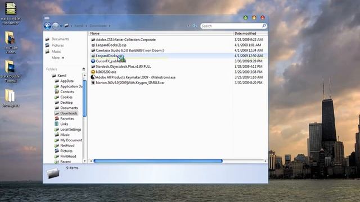The image size is (360, 202).
Task: Open Pictures favorite link
Action: (57, 45)
